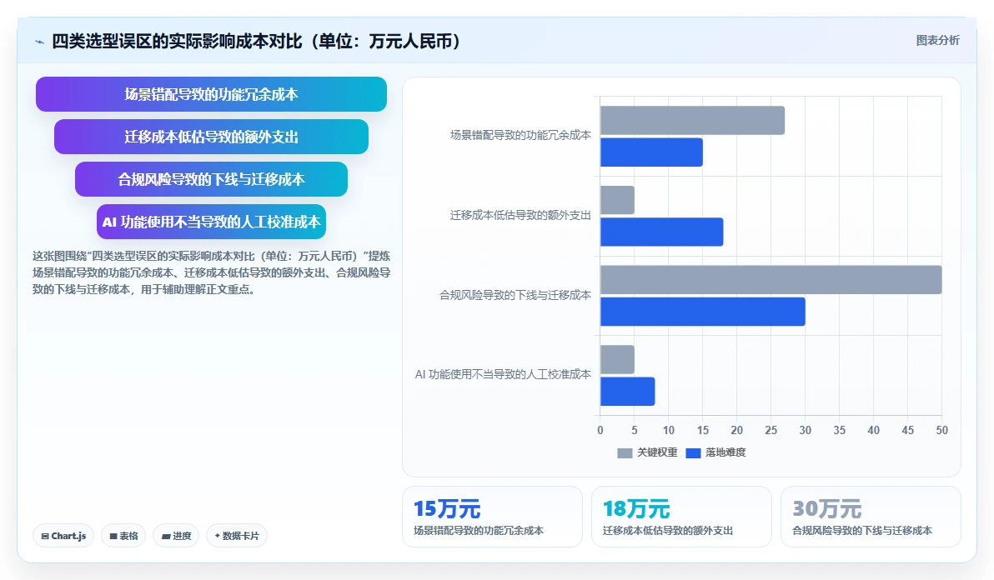The height and width of the screenshot is (580, 994).
Task: Click the blue bar for AI 功能使用不当导致的人工校准成本
Action: [x=628, y=392]
